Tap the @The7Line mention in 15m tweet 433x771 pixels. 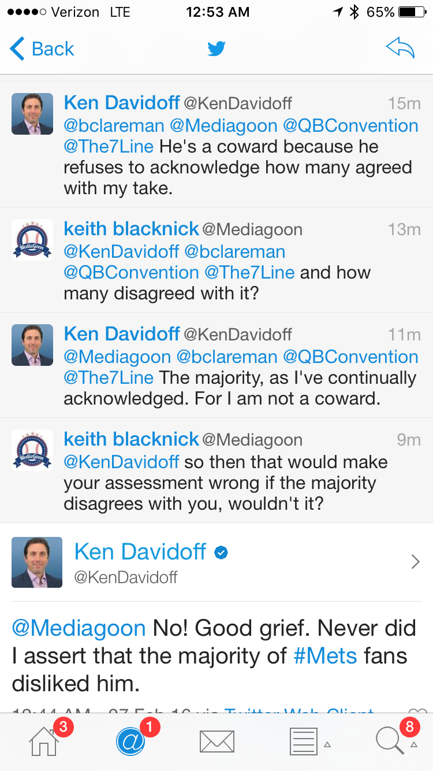109,146
